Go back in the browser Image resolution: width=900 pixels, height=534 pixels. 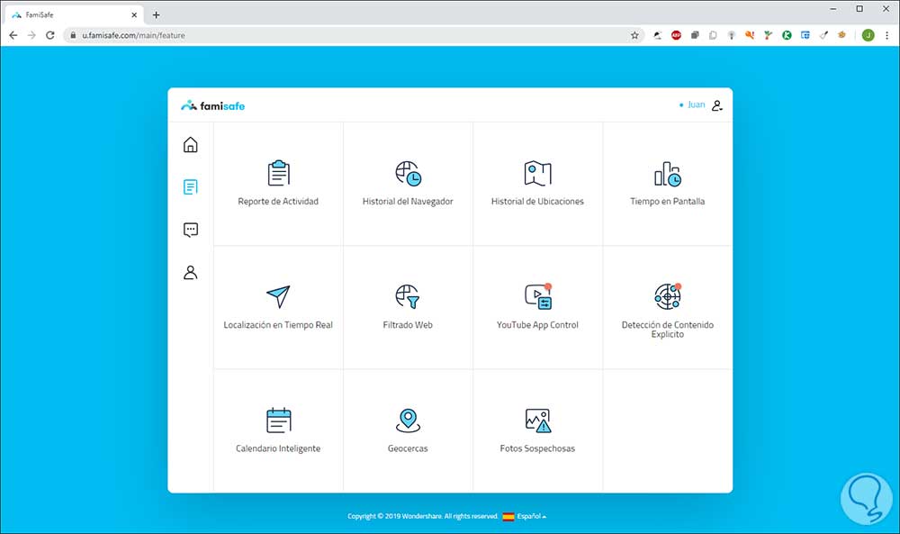13,35
